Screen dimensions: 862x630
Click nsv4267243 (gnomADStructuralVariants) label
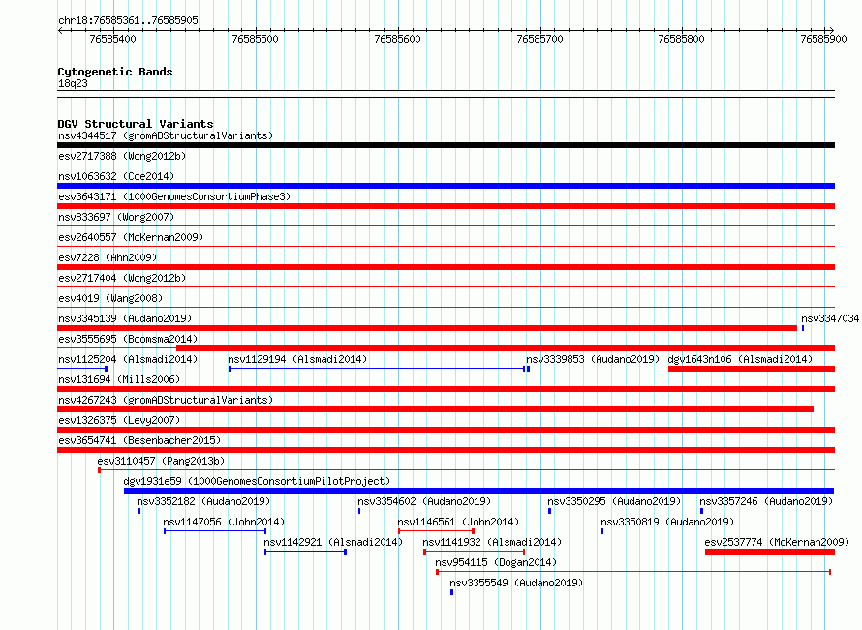click(166, 400)
